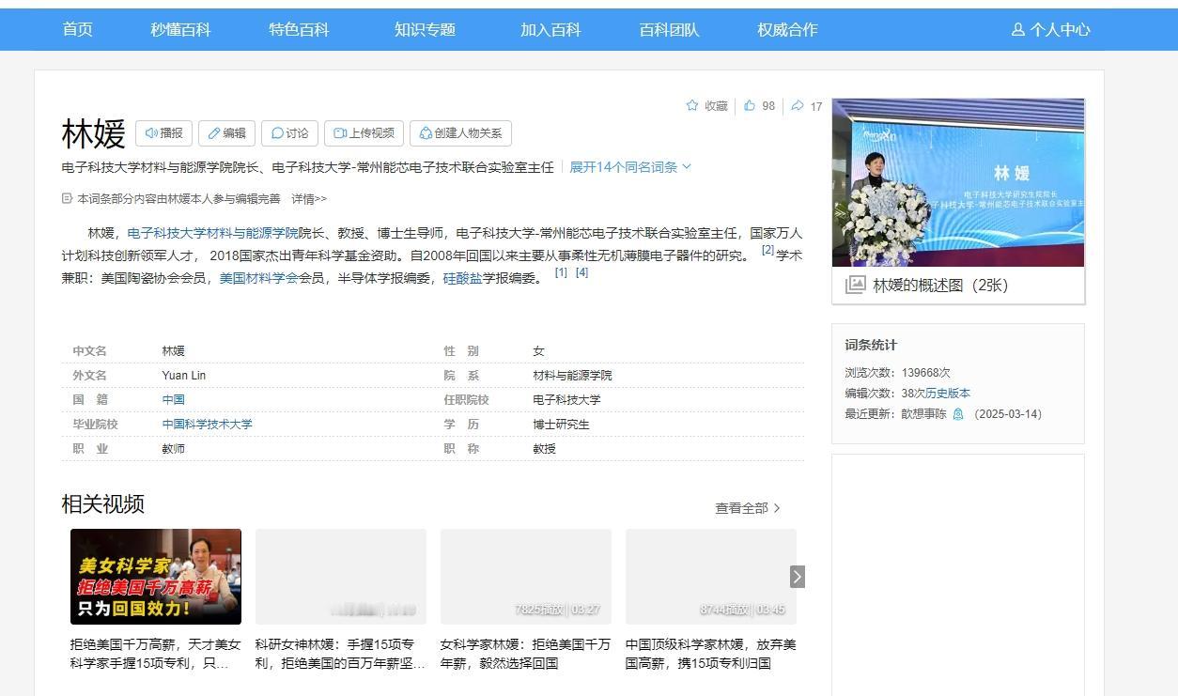1178x696 pixels.
Task: Open 中国科学技术大学 link
Action: click(207, 425)
